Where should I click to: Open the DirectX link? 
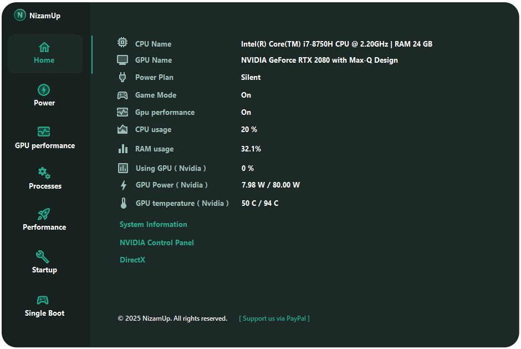point(132,260)
